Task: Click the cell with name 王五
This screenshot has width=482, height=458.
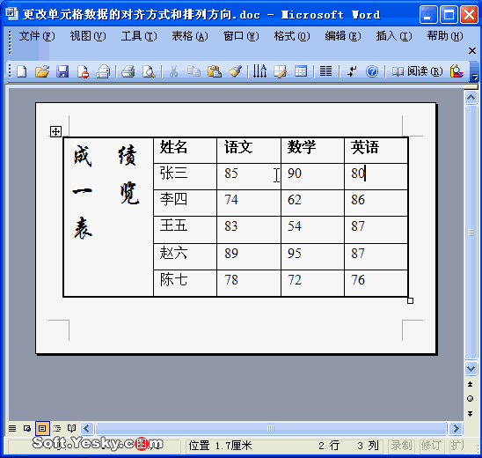Action: coord(185,230)
